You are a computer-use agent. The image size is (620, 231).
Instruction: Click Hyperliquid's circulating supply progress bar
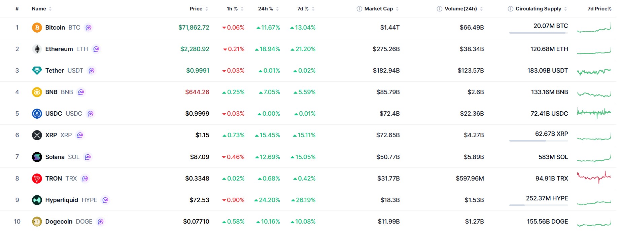[539, 205]
